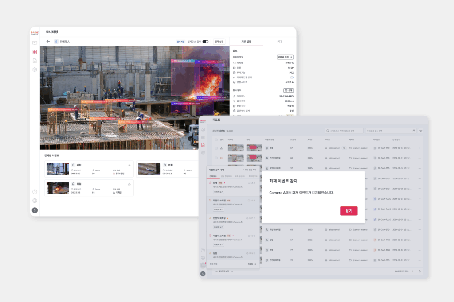
Task: Open the settings gear in monitoring sidebar
Action: click(35, 70)
